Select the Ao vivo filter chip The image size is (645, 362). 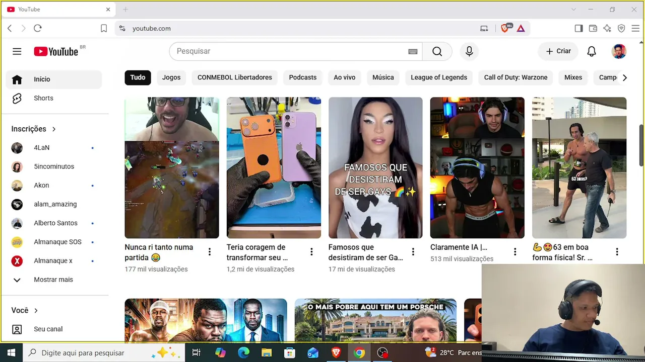point(345,77)
